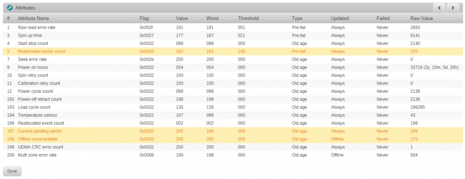The height and width of the screenshot is (179, 465).
Task: Click flag 0x002f
Action: [x=146, y=27]
